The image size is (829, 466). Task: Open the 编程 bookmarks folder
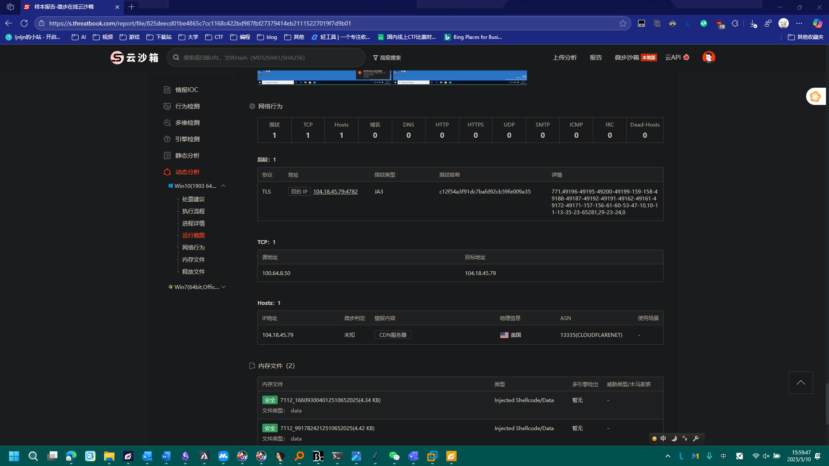coord(240,37)
